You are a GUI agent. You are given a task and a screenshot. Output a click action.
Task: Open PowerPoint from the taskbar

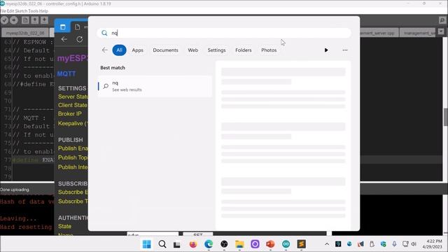(270, 244)
